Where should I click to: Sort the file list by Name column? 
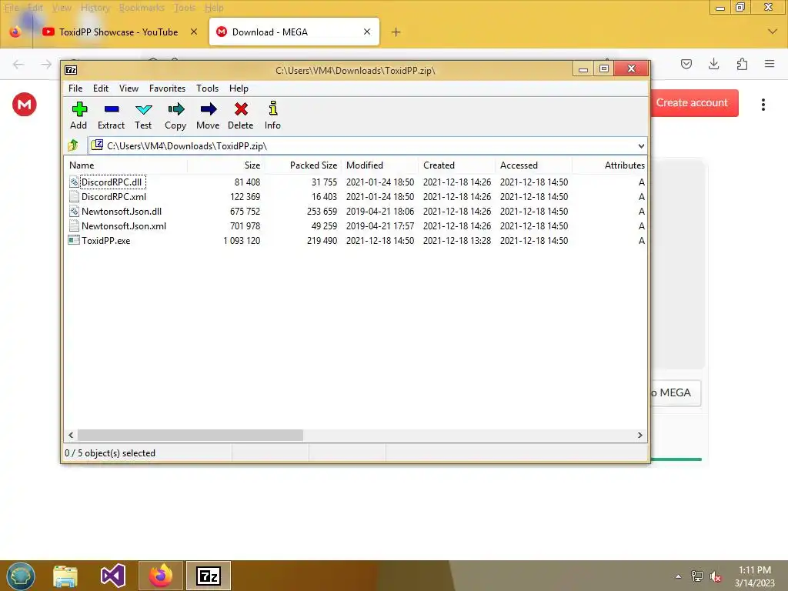coord(125,165)
